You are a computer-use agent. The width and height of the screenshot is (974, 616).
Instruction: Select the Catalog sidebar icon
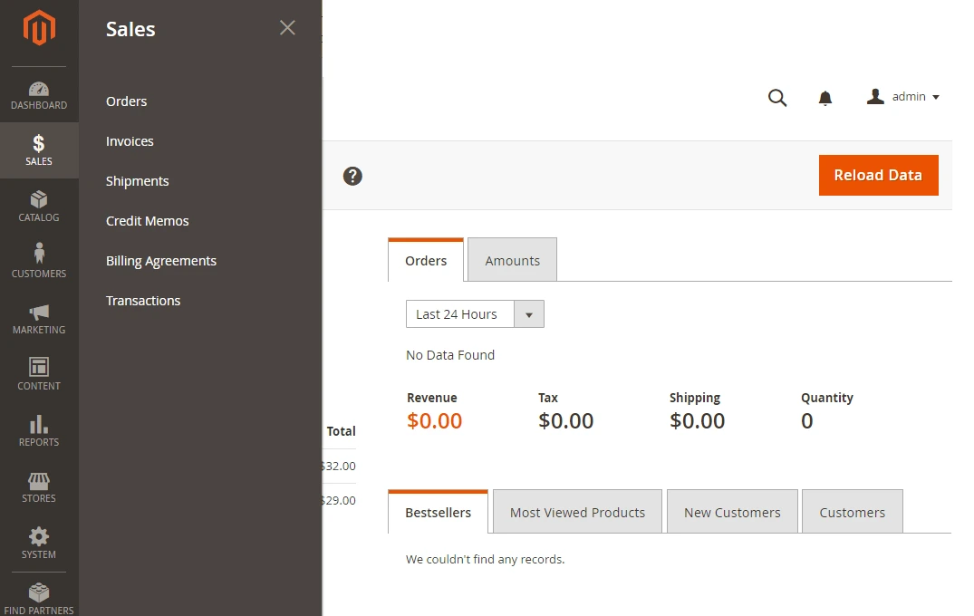click(x=39, y=206)
